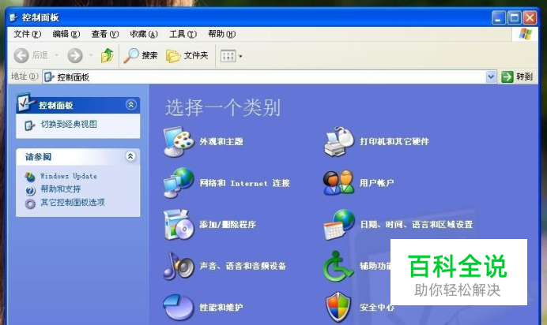Click the 打印机和其它硬件 category label
Viewport: 547px width, 325px height.
click(x=394, y=142)
